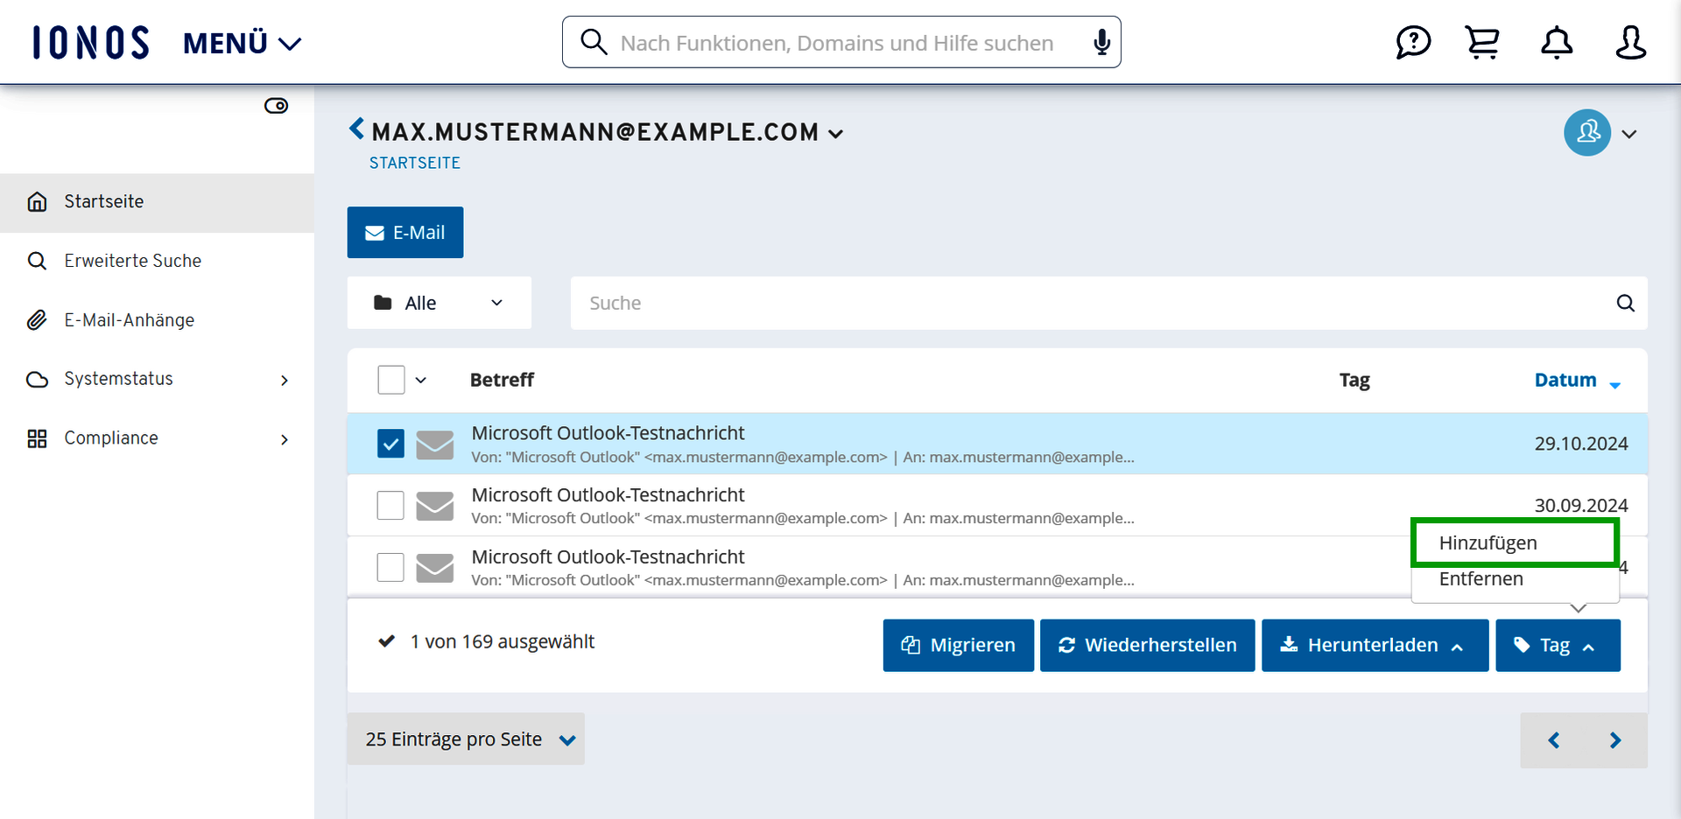
Task: Click the E-Mail button
Action: 405,233
